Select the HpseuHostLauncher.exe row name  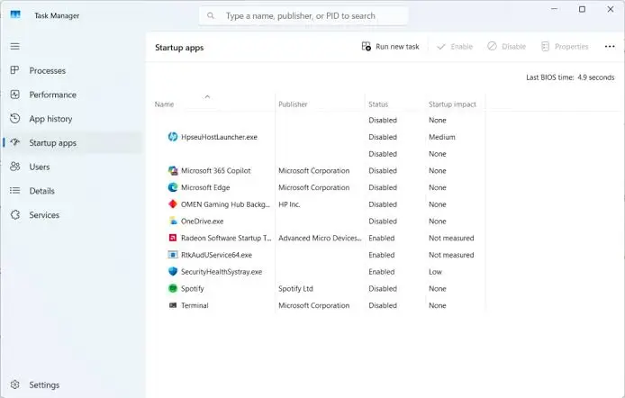coord(219,137)
